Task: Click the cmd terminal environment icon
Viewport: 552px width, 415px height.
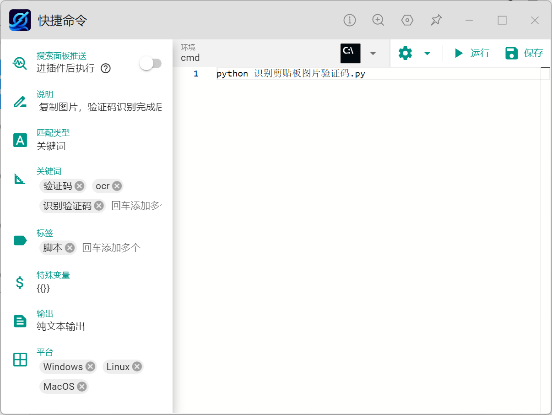Action: click(350, 53)
